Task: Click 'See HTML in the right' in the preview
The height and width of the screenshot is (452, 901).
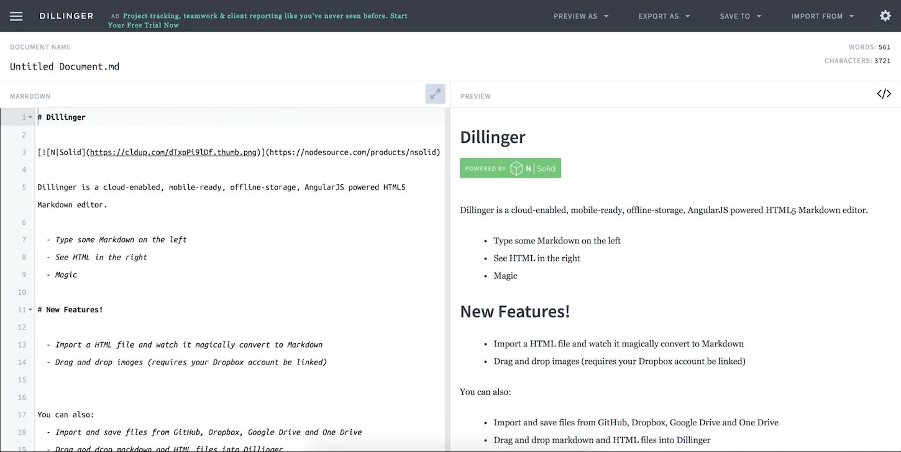Action: (537, 258)
